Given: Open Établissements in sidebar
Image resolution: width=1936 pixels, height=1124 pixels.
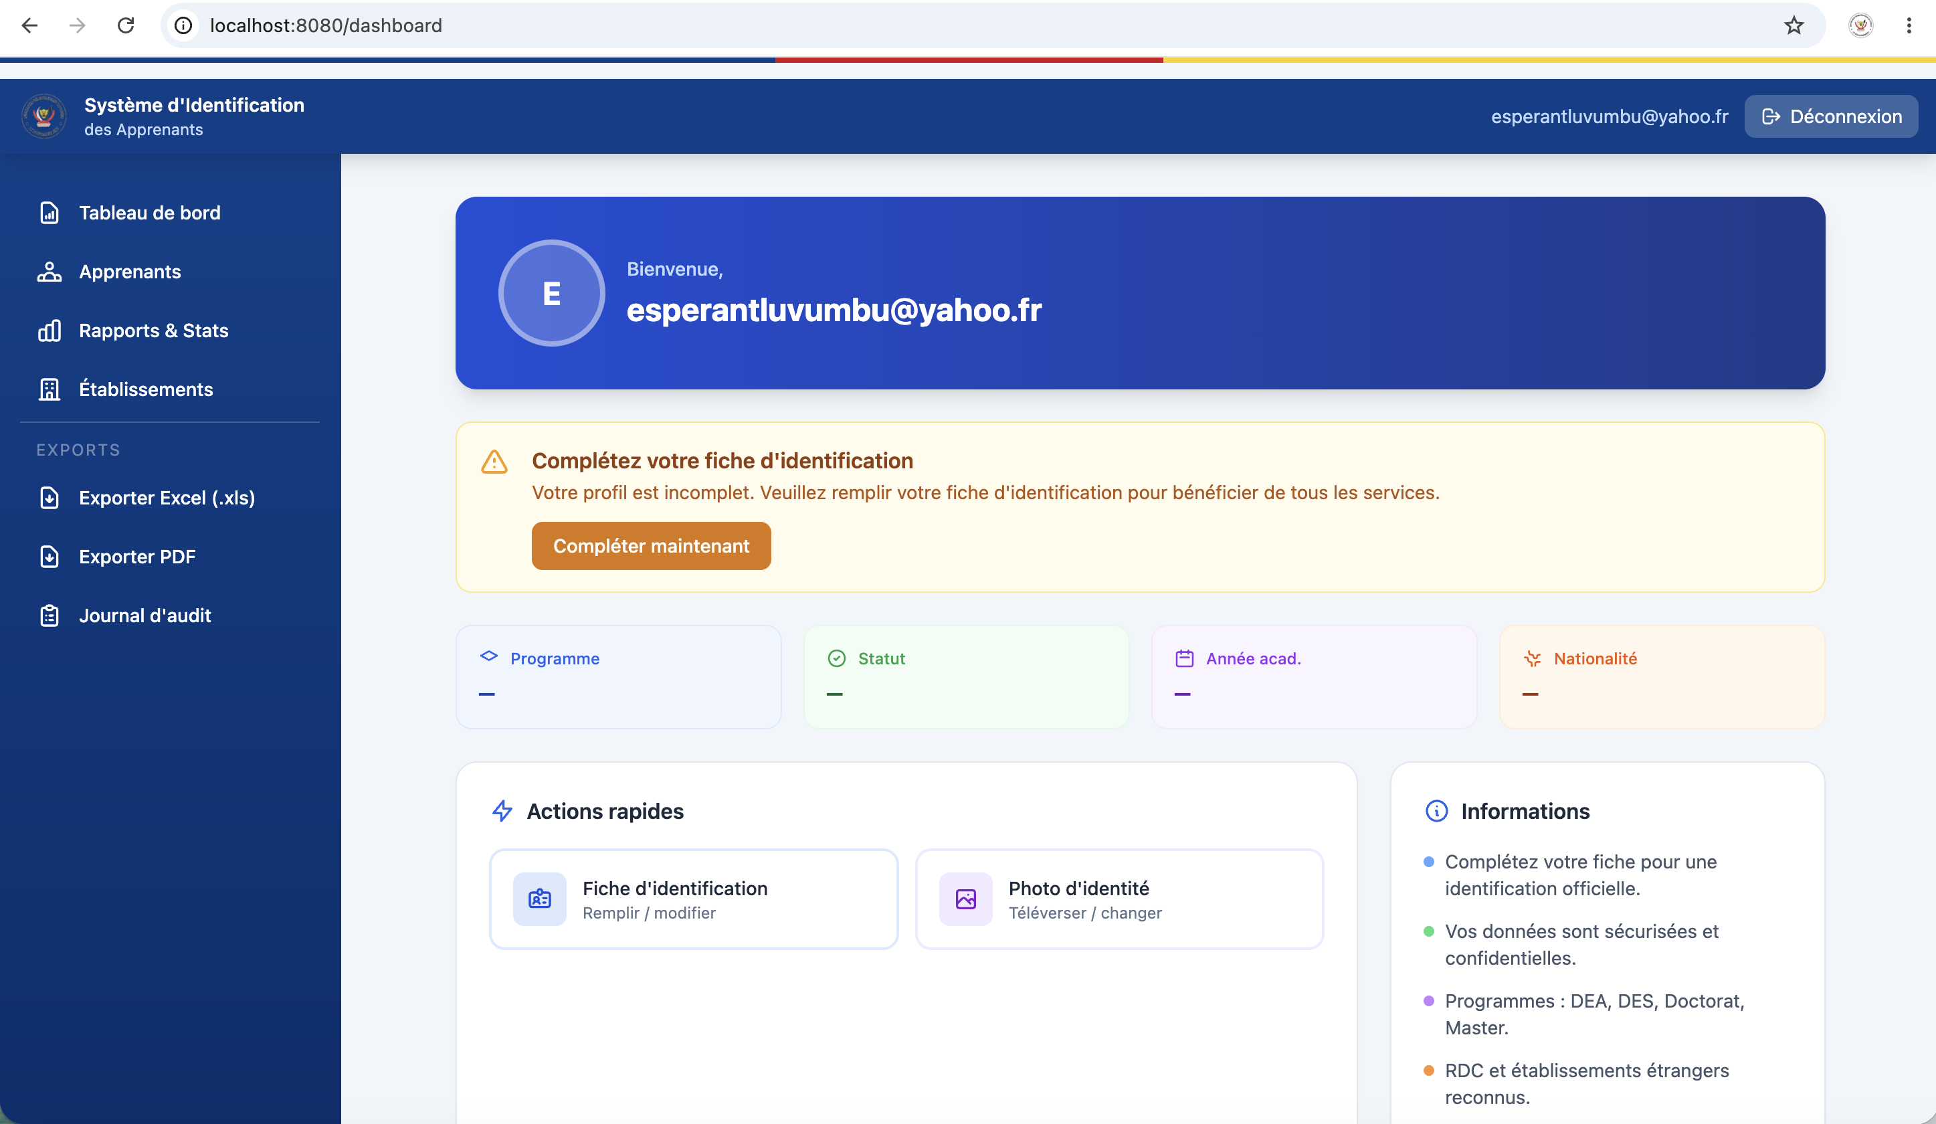Looking at the screenshot, I should coord(171,389).
